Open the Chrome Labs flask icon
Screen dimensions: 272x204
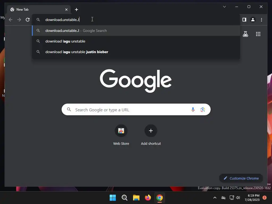pos(245,34)
